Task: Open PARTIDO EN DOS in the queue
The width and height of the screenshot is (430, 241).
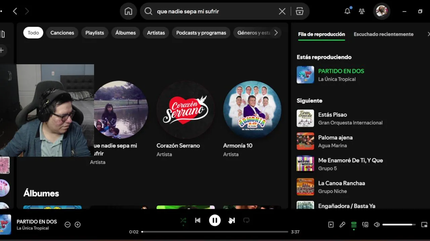Action: (x=341, y=71)
